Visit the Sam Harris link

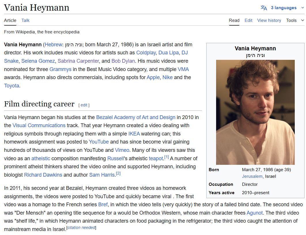[102, 175]
